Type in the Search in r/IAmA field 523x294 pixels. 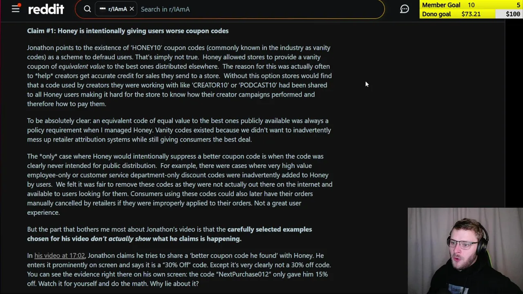245,9
